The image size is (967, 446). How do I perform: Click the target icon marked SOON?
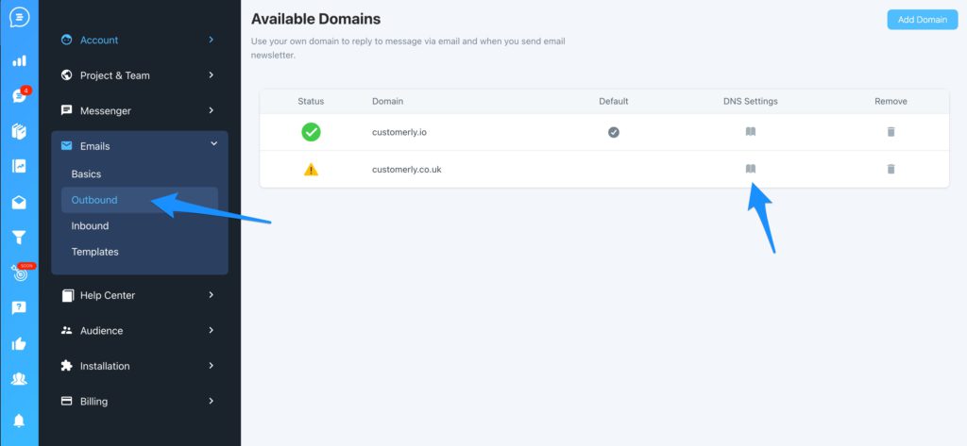21,273
